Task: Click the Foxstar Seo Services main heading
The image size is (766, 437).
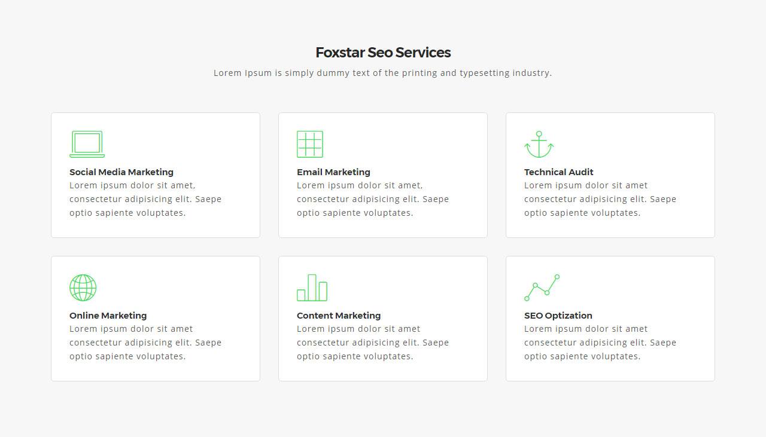Action: [383, 53]
